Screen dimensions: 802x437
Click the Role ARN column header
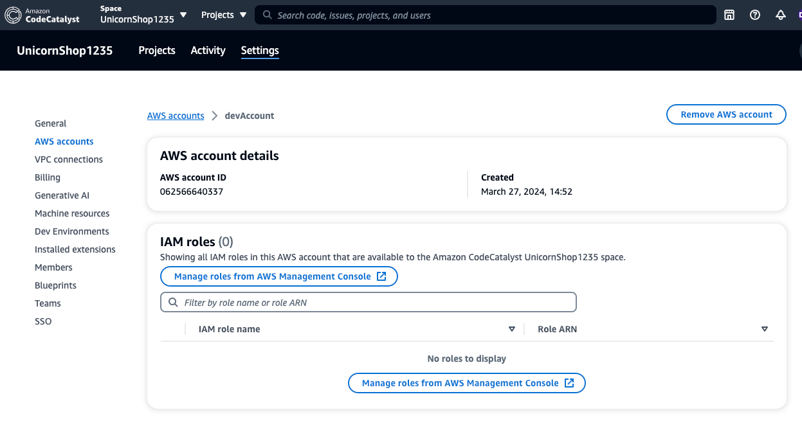[558, 329]
